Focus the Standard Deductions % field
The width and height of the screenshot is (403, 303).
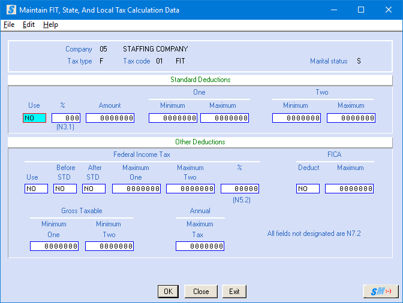click(x=66, y=118)
